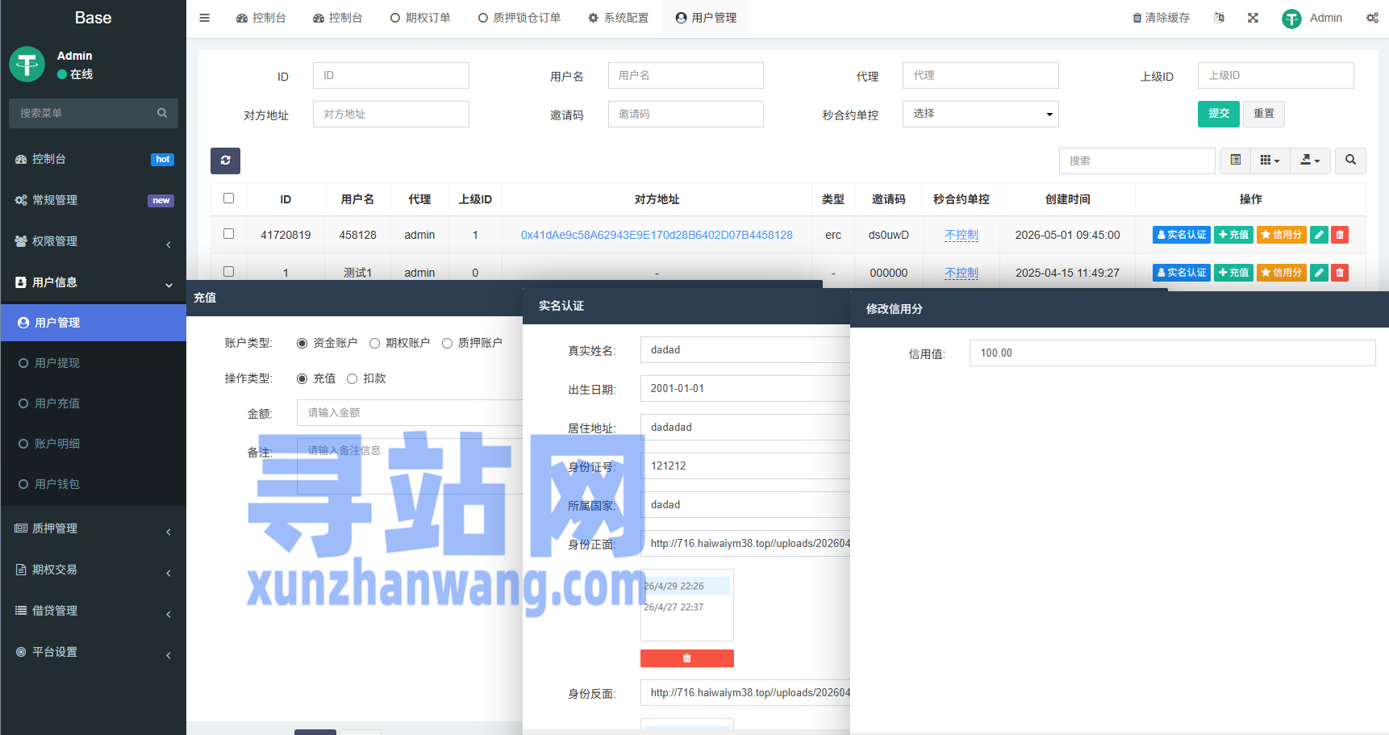The height and width of the screenshot is (735, 1389).
Task: Open 实名认证 for user 458128
Action: pyautogui.click(x=1182, y=235)
